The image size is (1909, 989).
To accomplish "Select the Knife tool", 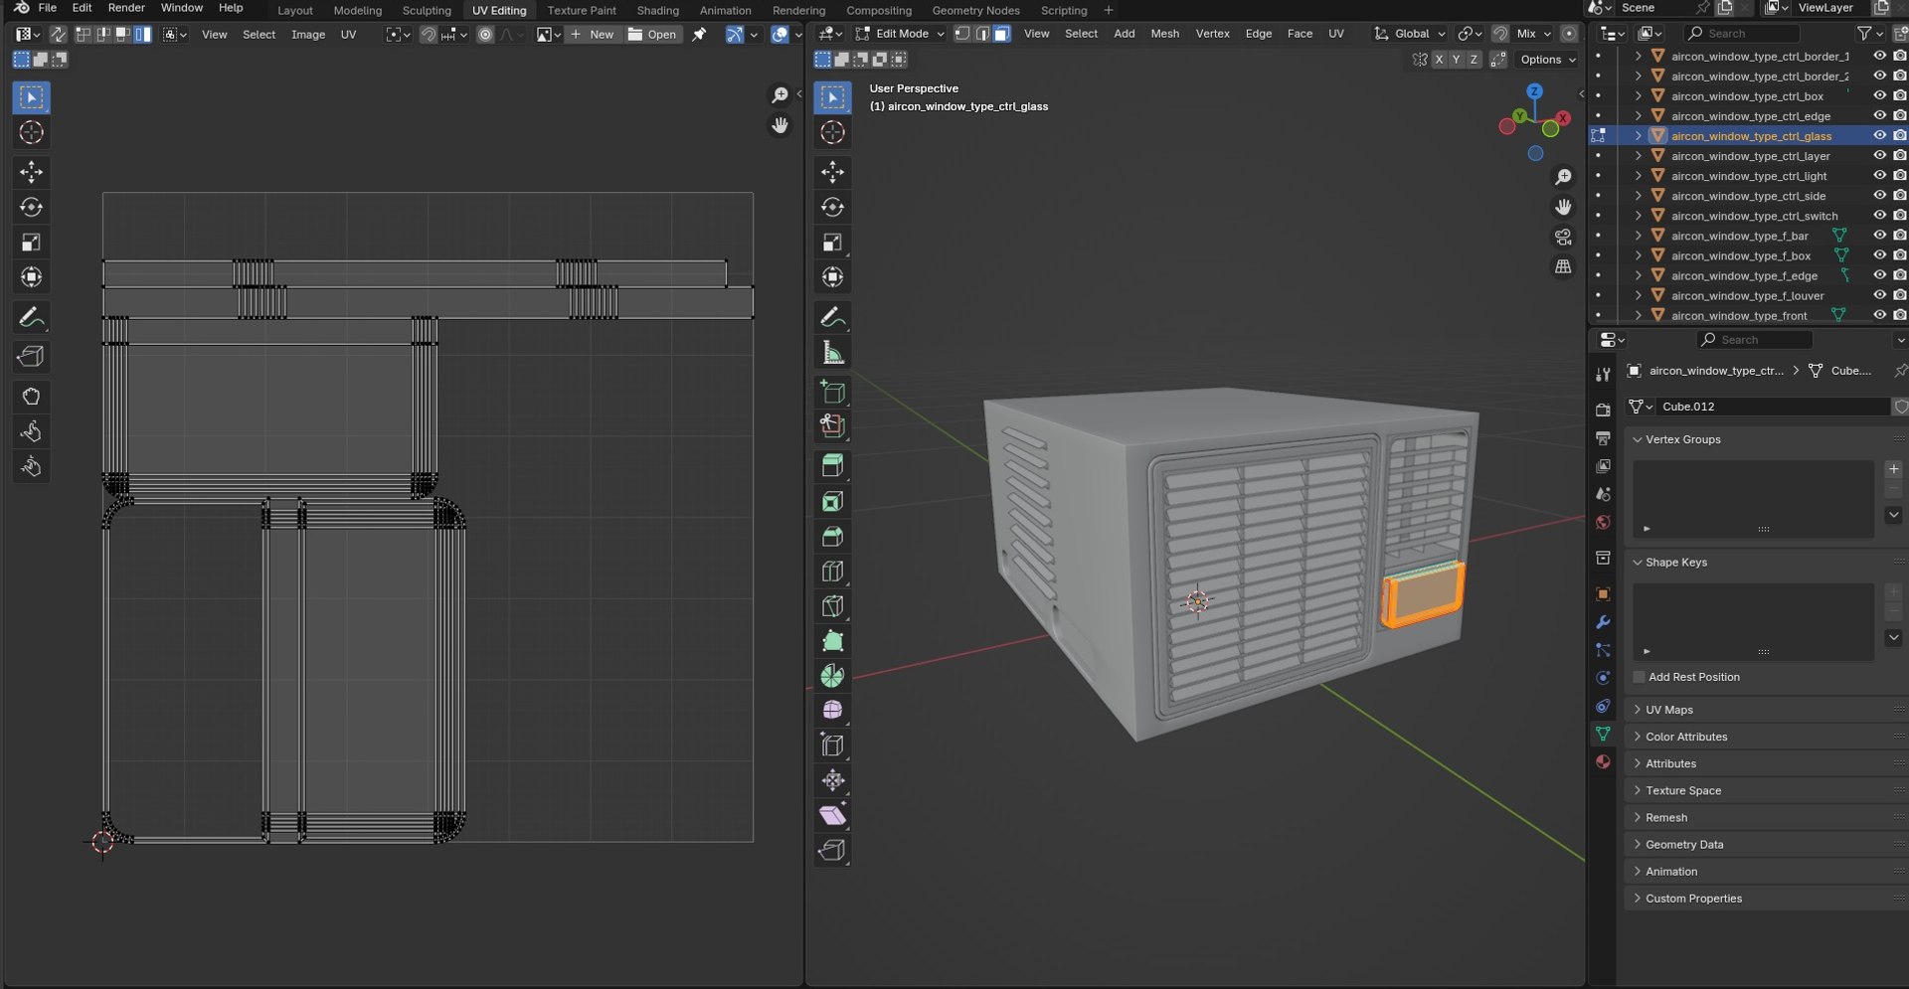I will point(832,605).
